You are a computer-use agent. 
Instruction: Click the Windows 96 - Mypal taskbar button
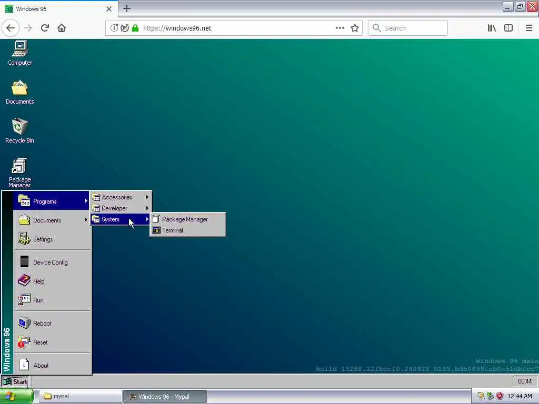pos(165,397)
